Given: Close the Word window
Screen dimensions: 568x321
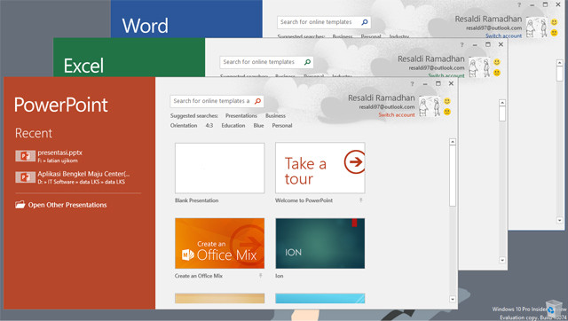Looking at the screenshot, I should pyautogui.click(x=558, y=4).
